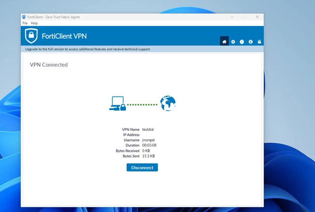Screen dimensions: 315x212
Task: Click the FortiClient title bar app icon
Action: pos(24,17)
